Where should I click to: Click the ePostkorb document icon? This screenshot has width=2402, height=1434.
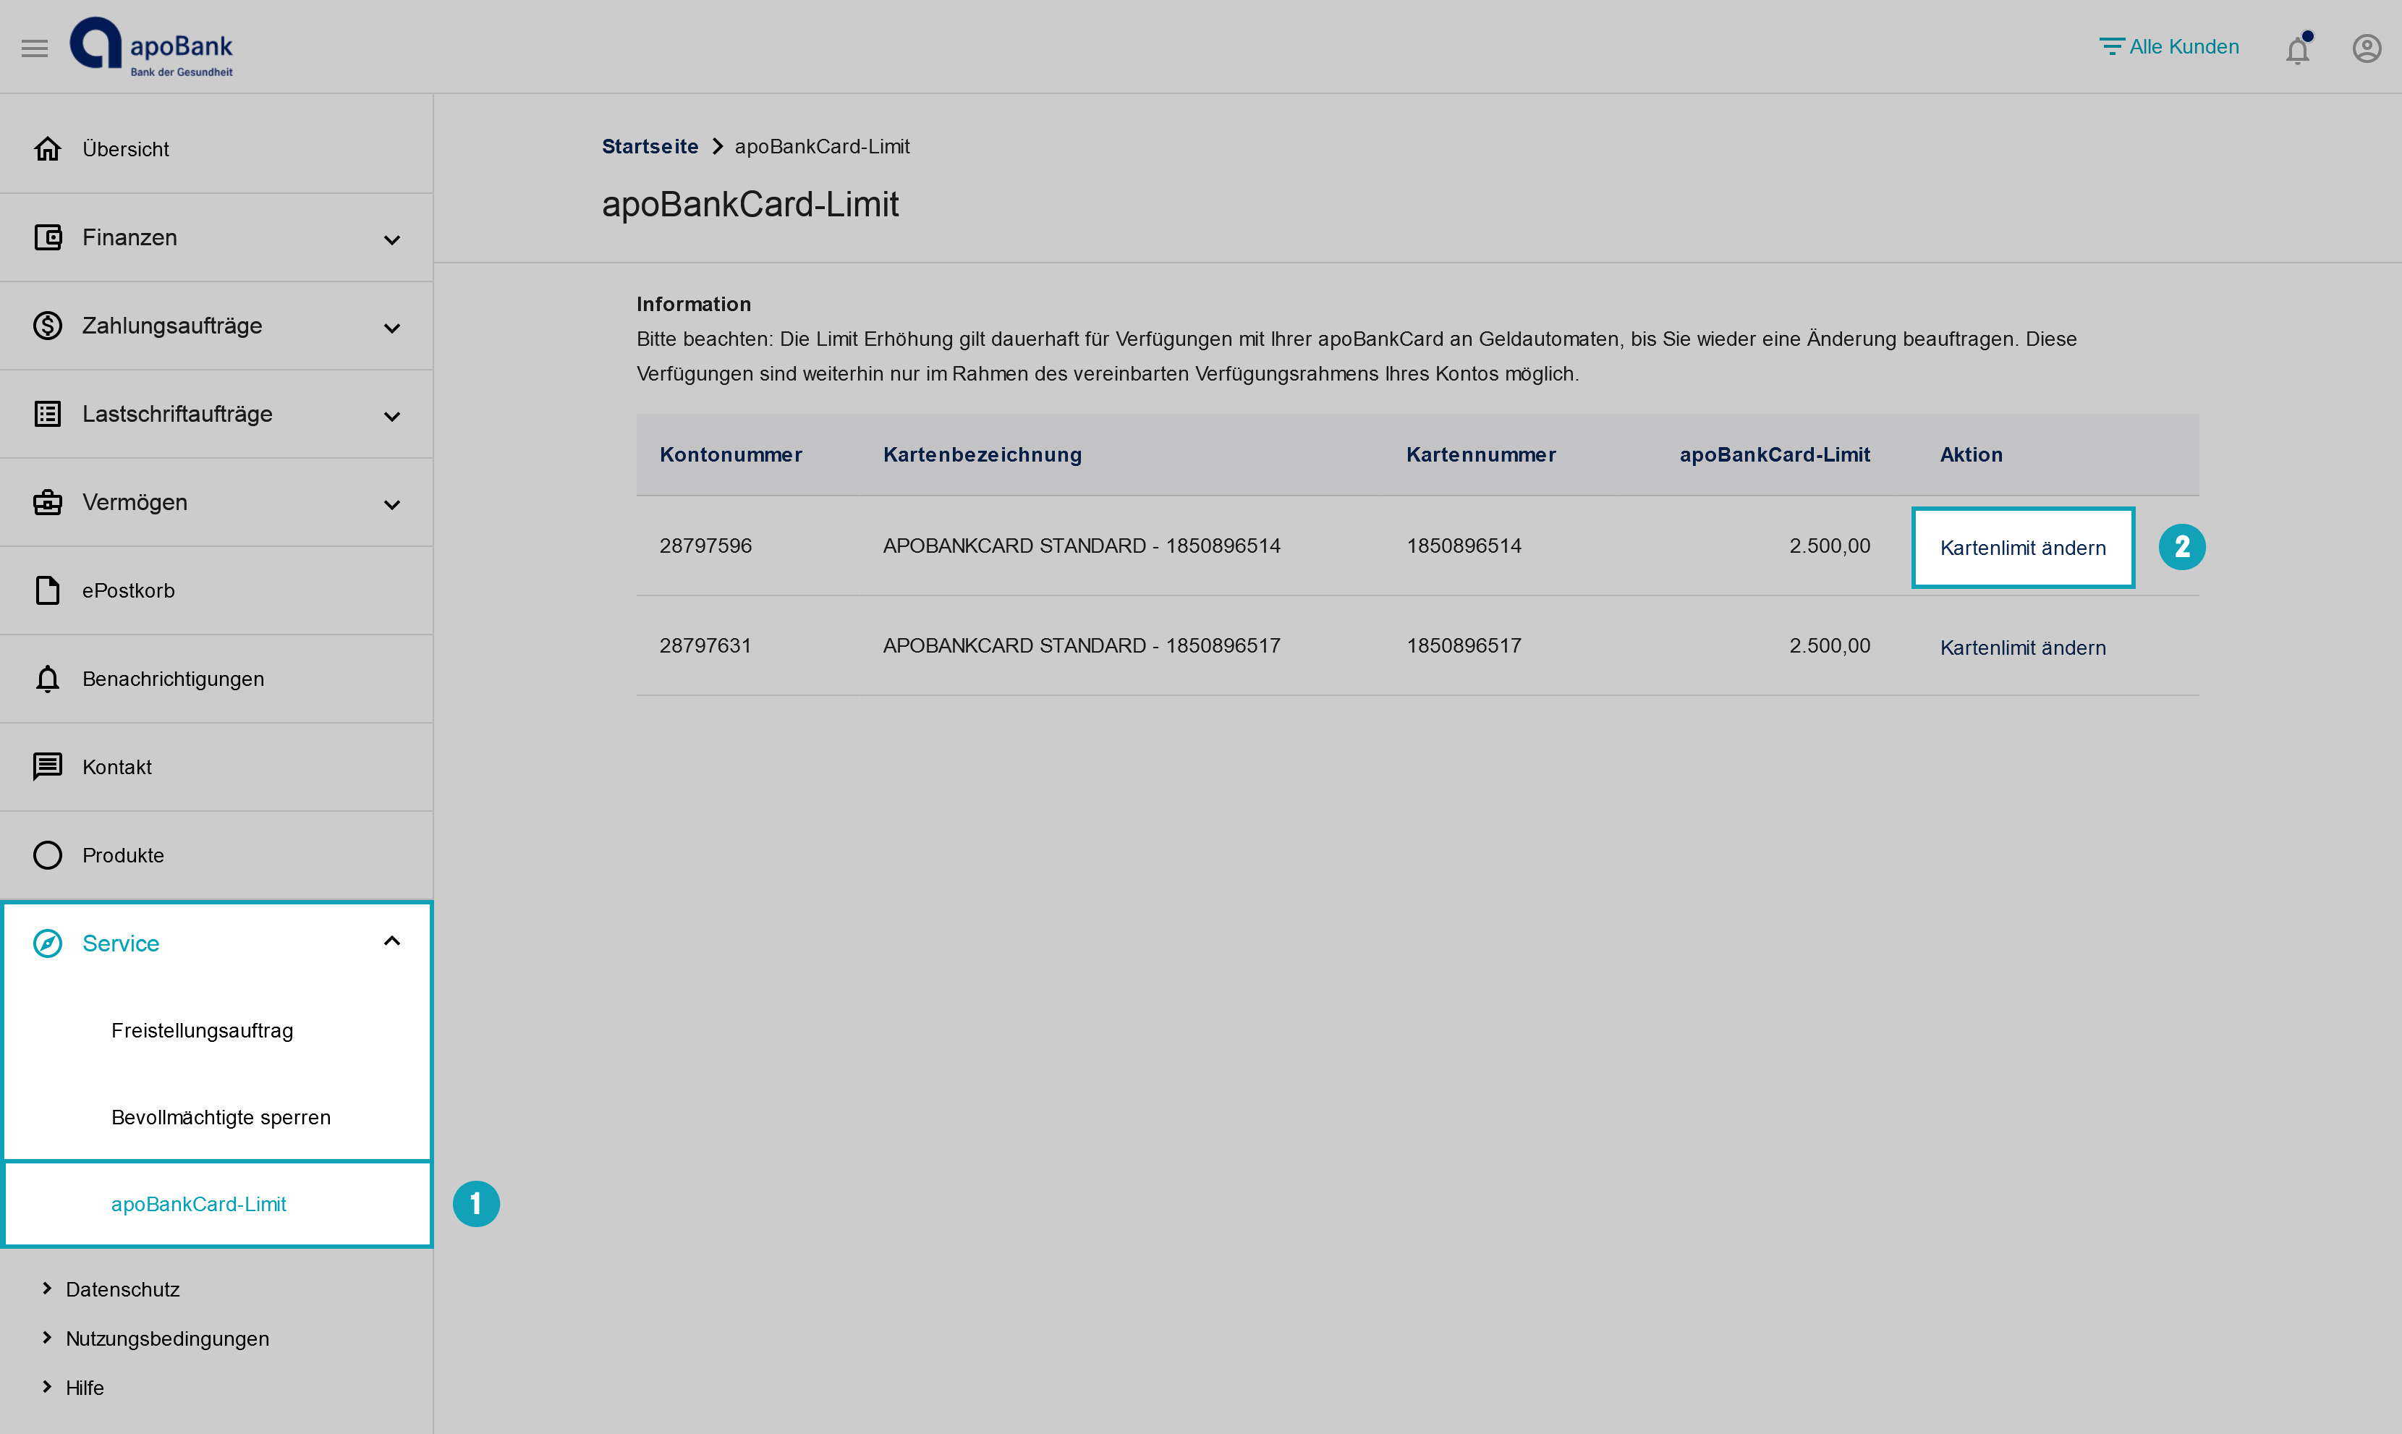point(47,590)
